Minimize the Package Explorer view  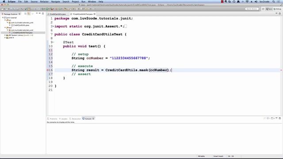tap(39, 13)
